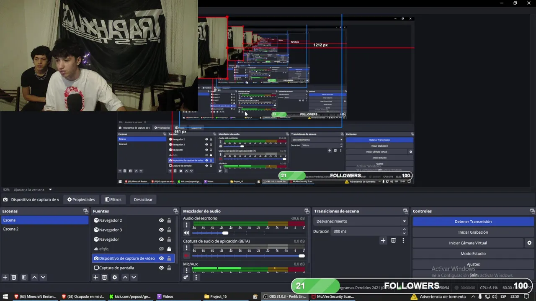Image resolution: width=536 pixels, height=301 pixels.
Task: Hide the Dispositivo de captura de video source
Action: click(161, 258)
